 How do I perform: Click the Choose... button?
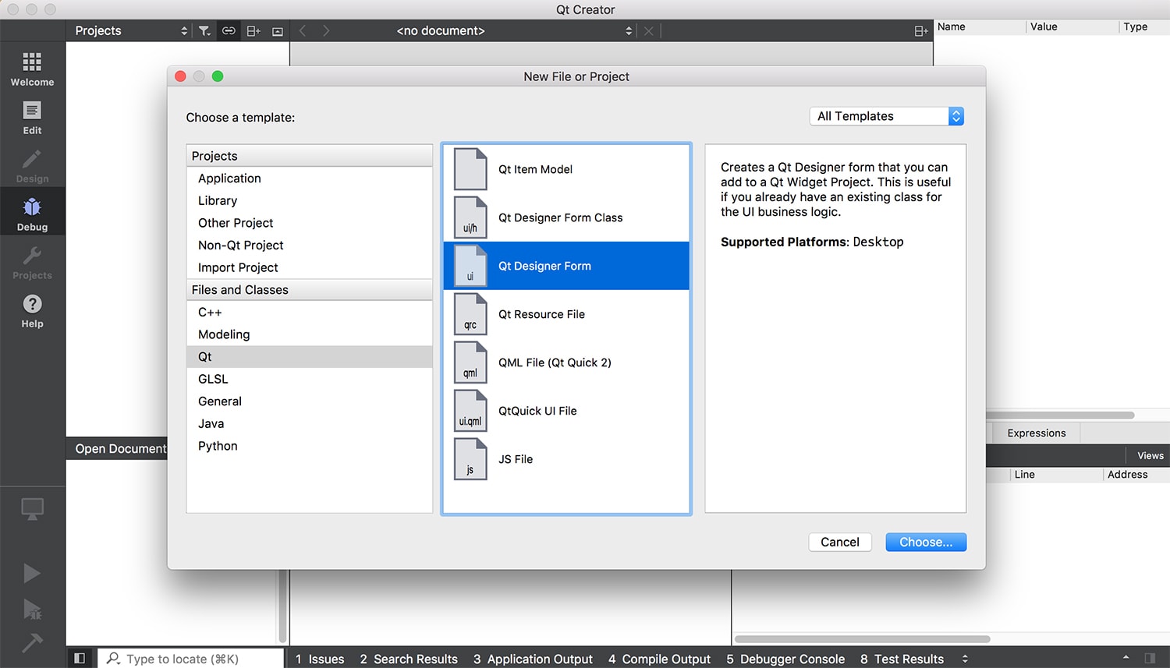926,542
